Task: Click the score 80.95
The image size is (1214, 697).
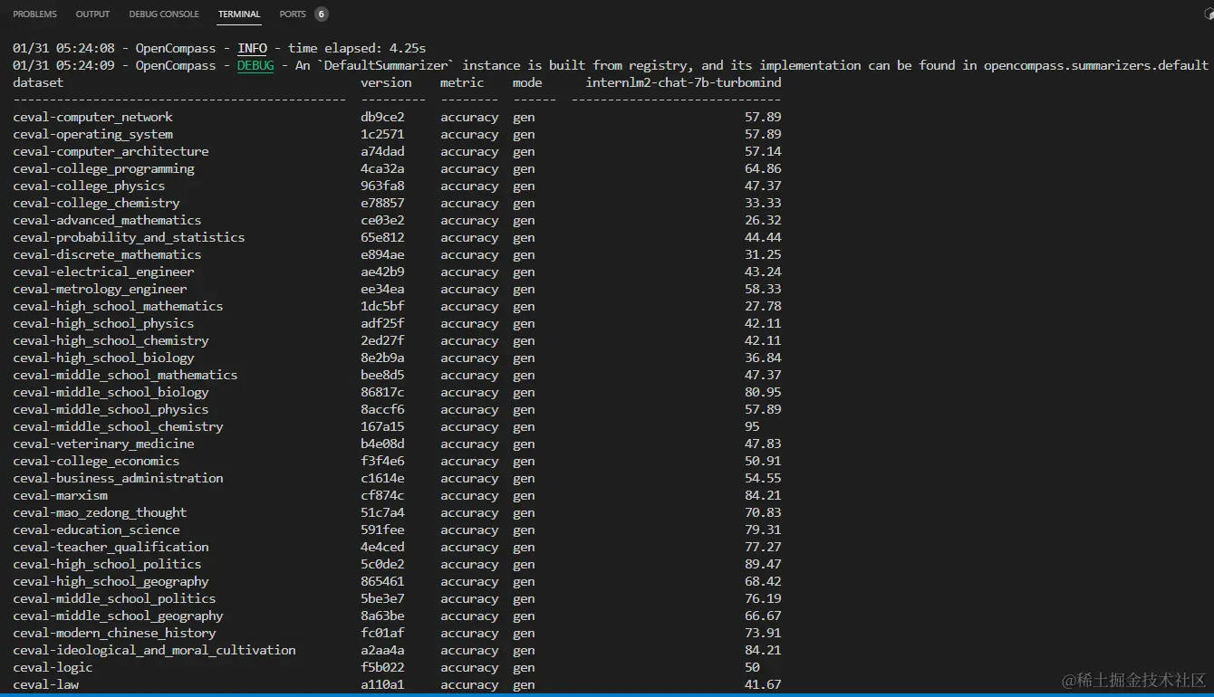Action: (x=763, y=392)
